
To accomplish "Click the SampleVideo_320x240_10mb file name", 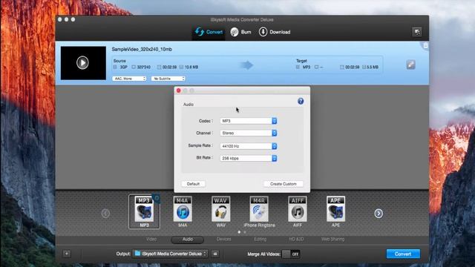I will point(142,49).
